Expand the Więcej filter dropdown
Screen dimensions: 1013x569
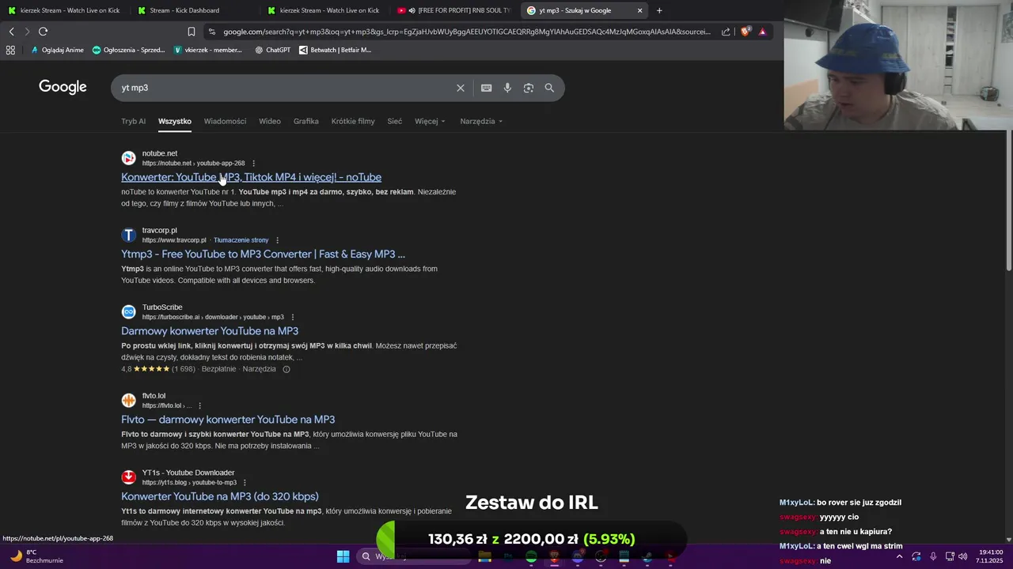[x=430, y=121]
